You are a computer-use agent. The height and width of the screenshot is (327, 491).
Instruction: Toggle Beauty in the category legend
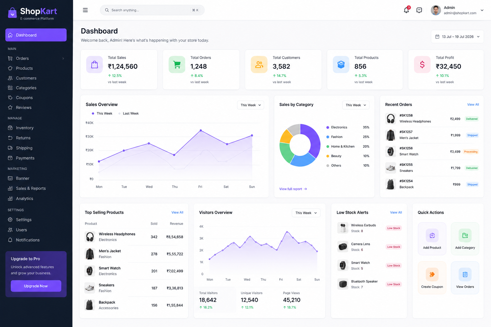click(334, 156)
